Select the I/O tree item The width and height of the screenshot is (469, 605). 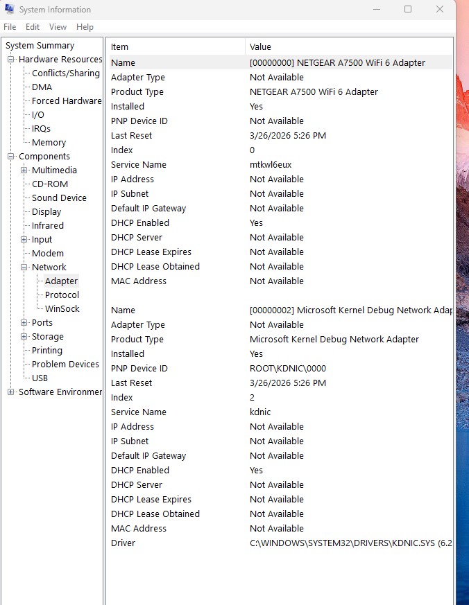[x=38, y=115]
